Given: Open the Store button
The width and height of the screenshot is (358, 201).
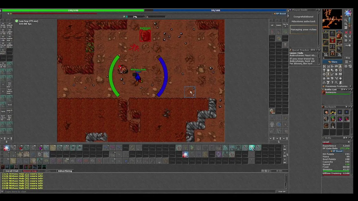Looking at the screenshot, I should coord(332,62).
